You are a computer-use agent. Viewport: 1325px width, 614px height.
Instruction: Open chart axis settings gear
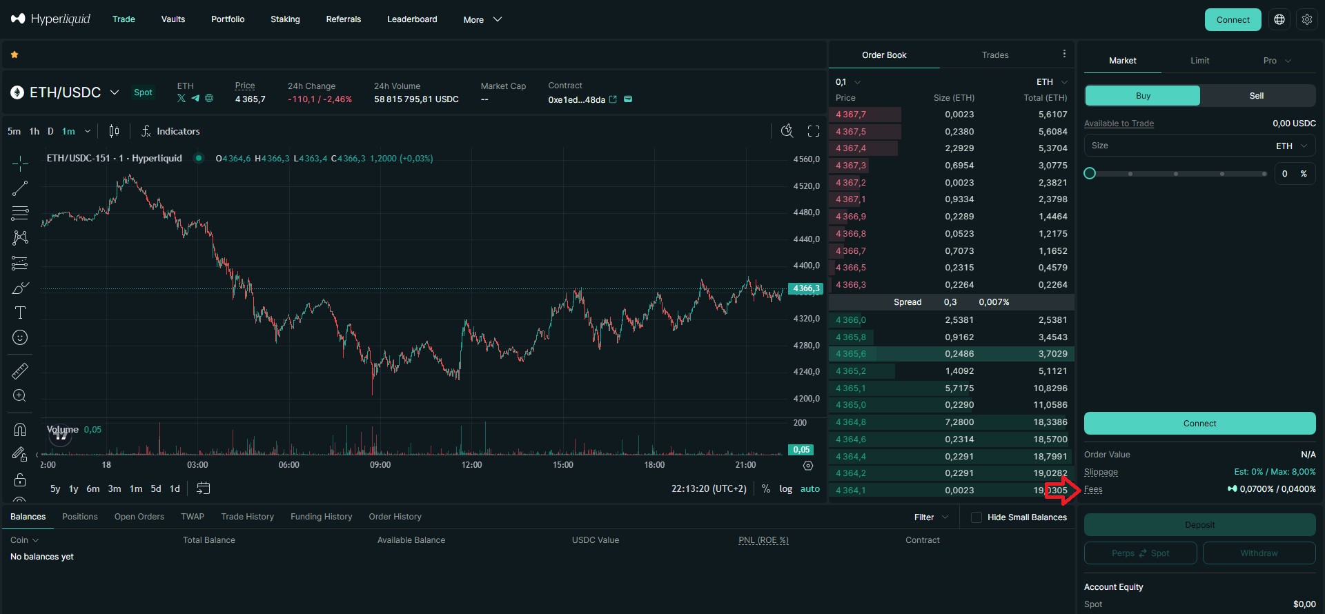click(x=808, y=466)
